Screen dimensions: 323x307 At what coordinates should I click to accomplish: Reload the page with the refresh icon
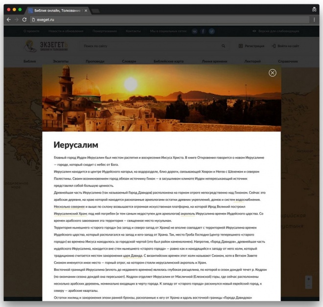click(24, 20)
